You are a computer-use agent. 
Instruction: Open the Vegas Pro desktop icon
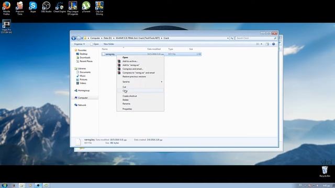6,27
